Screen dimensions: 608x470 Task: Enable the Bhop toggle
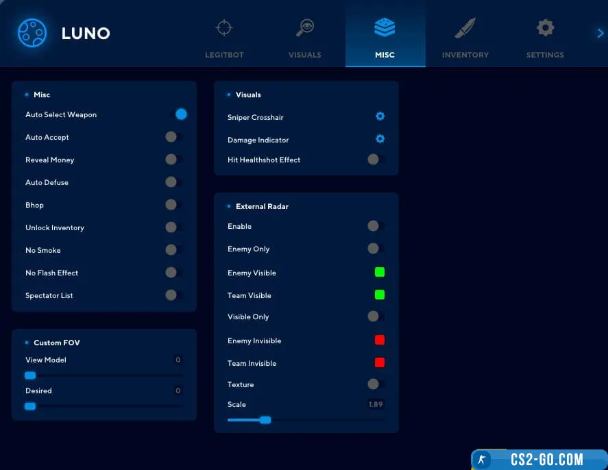tap(173, 205)
